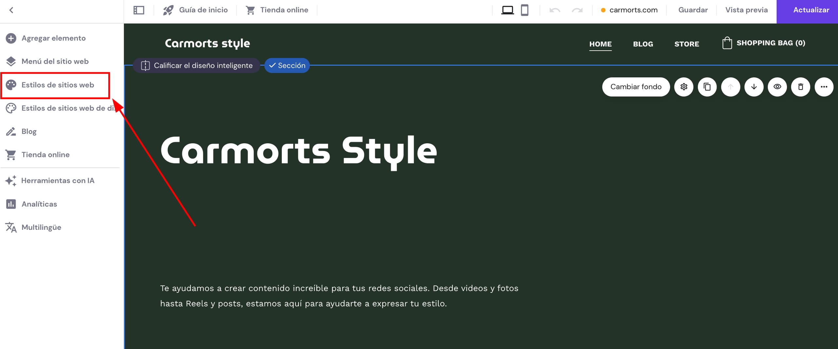Select the Sección label chip
The width and height of the screenshot is (838, 349).
pos(287,66)
